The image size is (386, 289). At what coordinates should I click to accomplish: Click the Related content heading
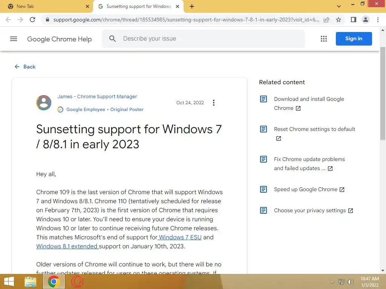point(282,82)
